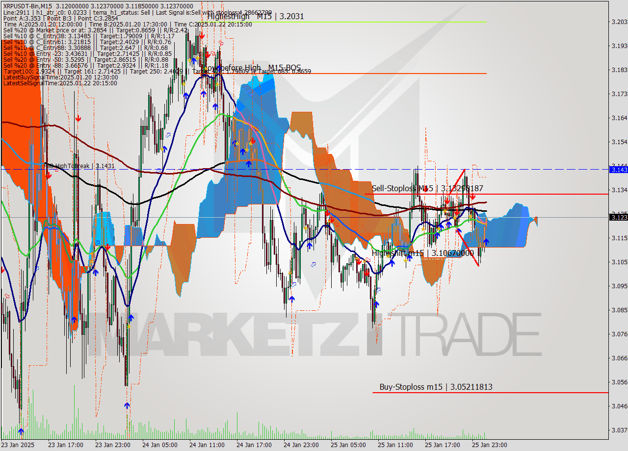Select the 'Low before High M15-BOS' label
The height and width of the screenshot is (451, 628).
click(x=252, y=68)
